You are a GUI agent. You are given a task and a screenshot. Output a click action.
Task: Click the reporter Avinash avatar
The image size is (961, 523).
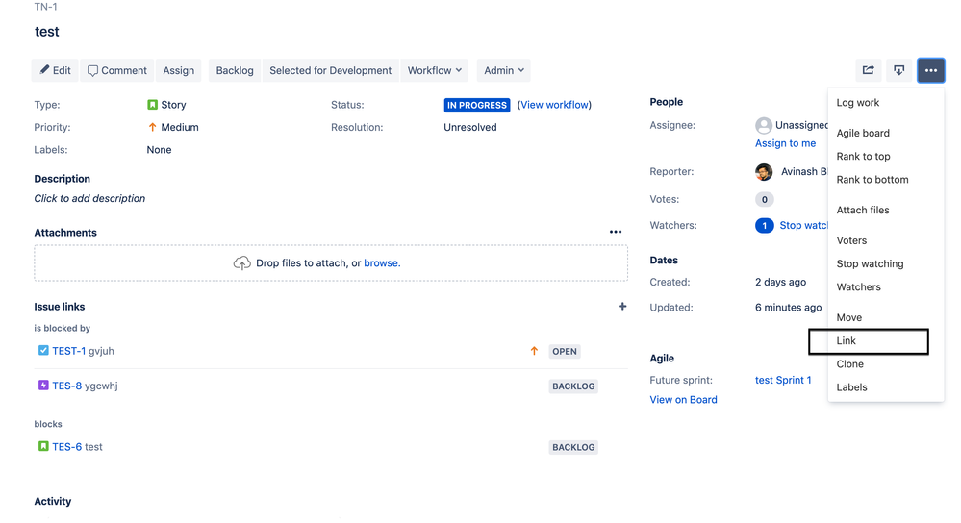coord(764,172)
